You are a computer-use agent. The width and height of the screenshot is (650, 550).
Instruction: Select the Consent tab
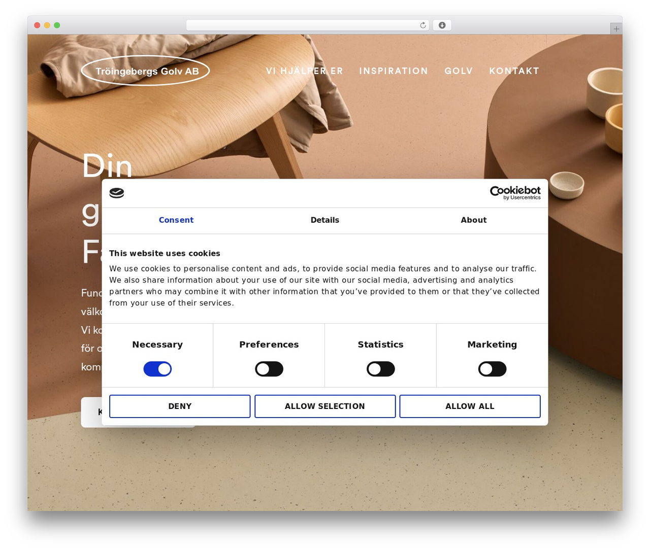[176, 220]
